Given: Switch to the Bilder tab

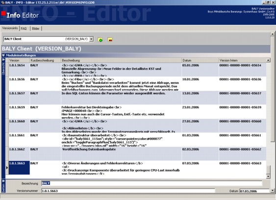Looking at the screenshot, I should 36,28.
